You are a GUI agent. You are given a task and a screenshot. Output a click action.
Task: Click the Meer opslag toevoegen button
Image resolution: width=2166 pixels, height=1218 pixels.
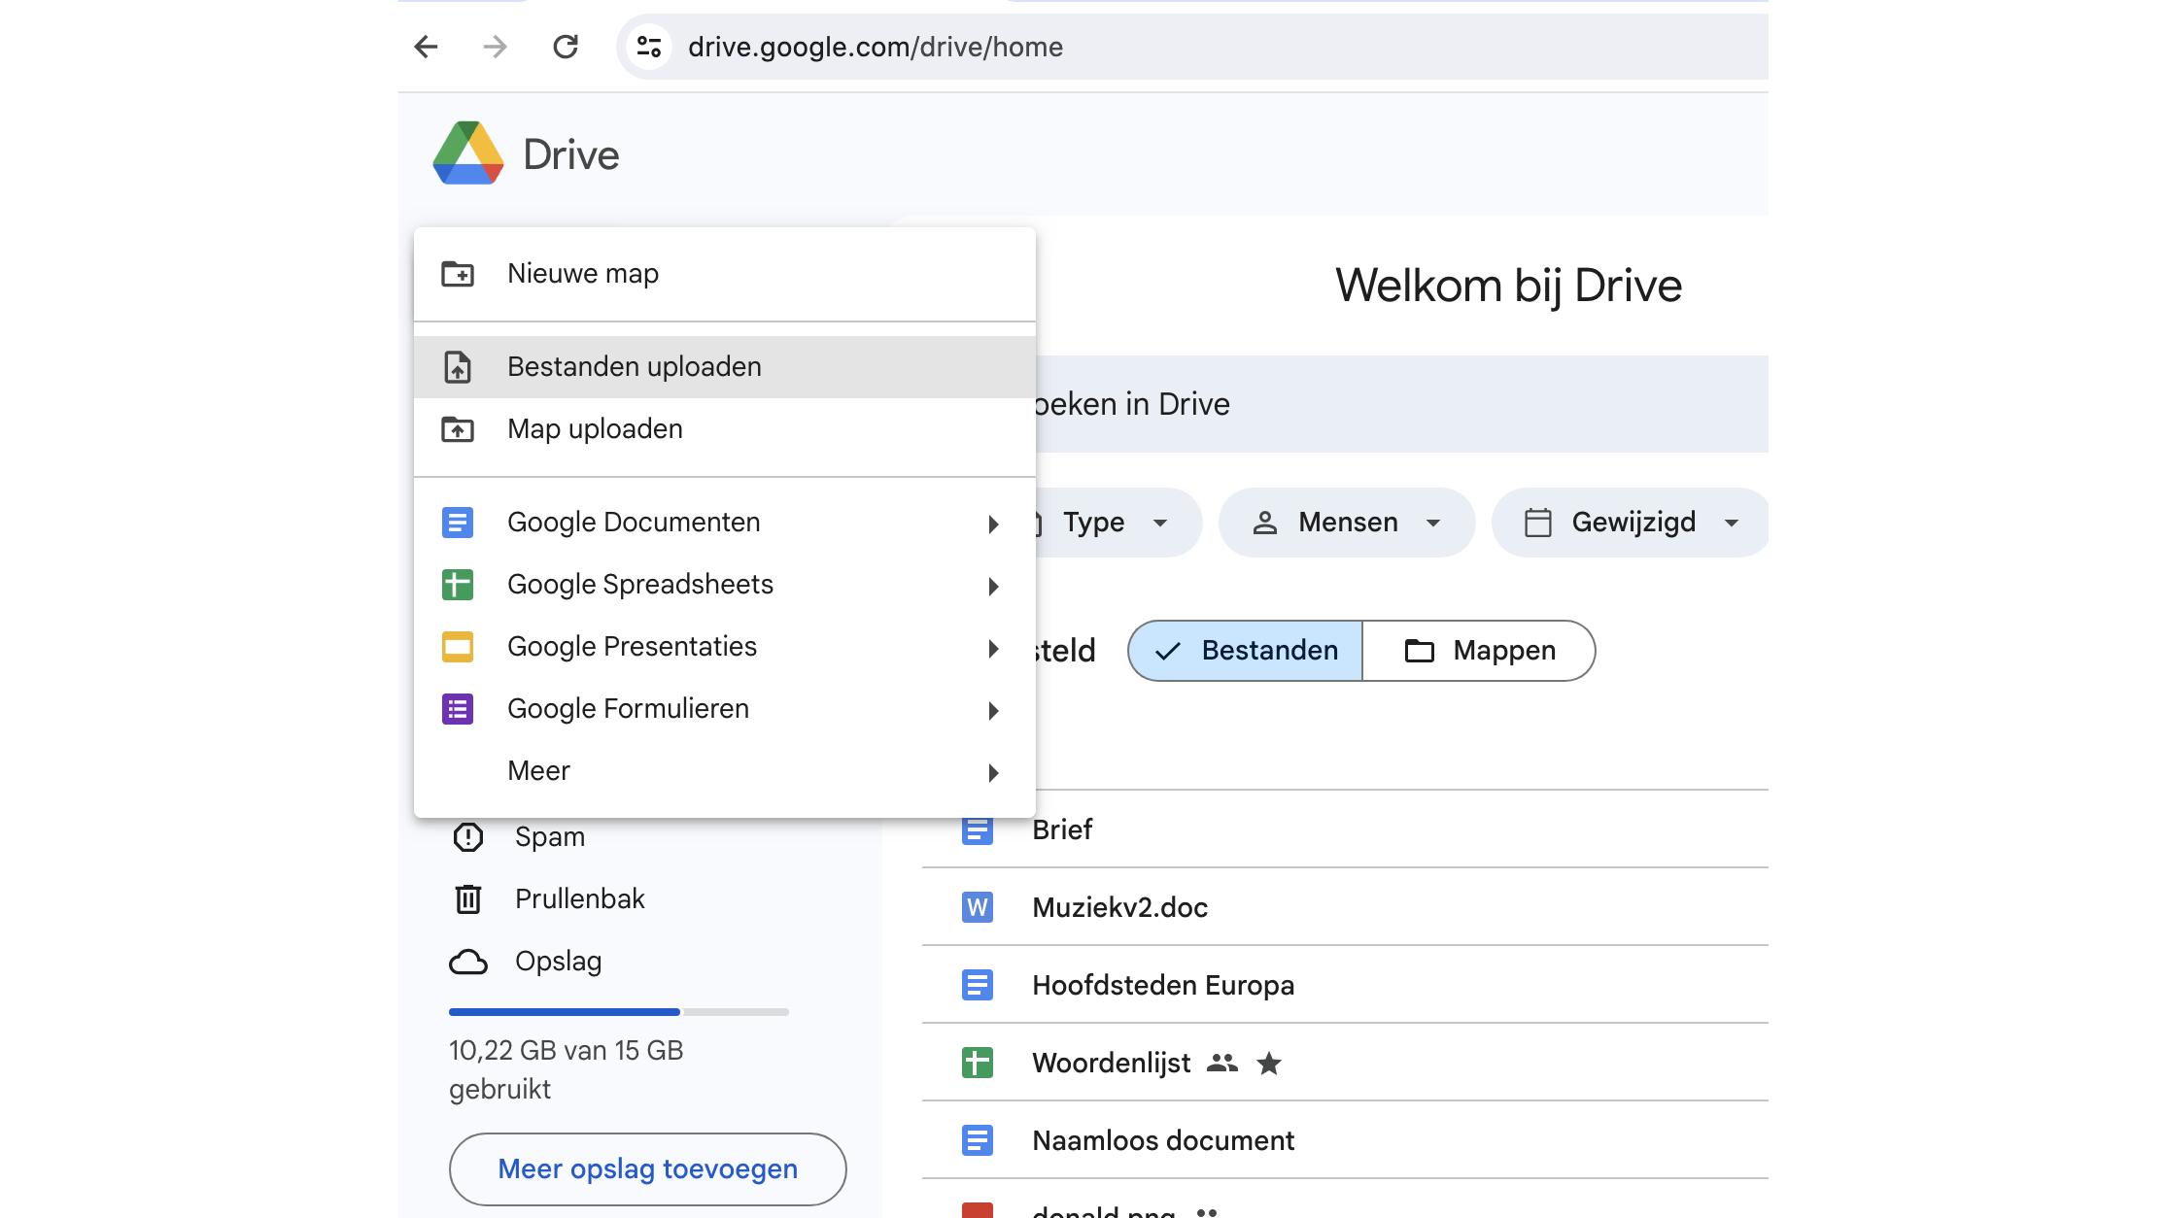tap(647, 1168)
